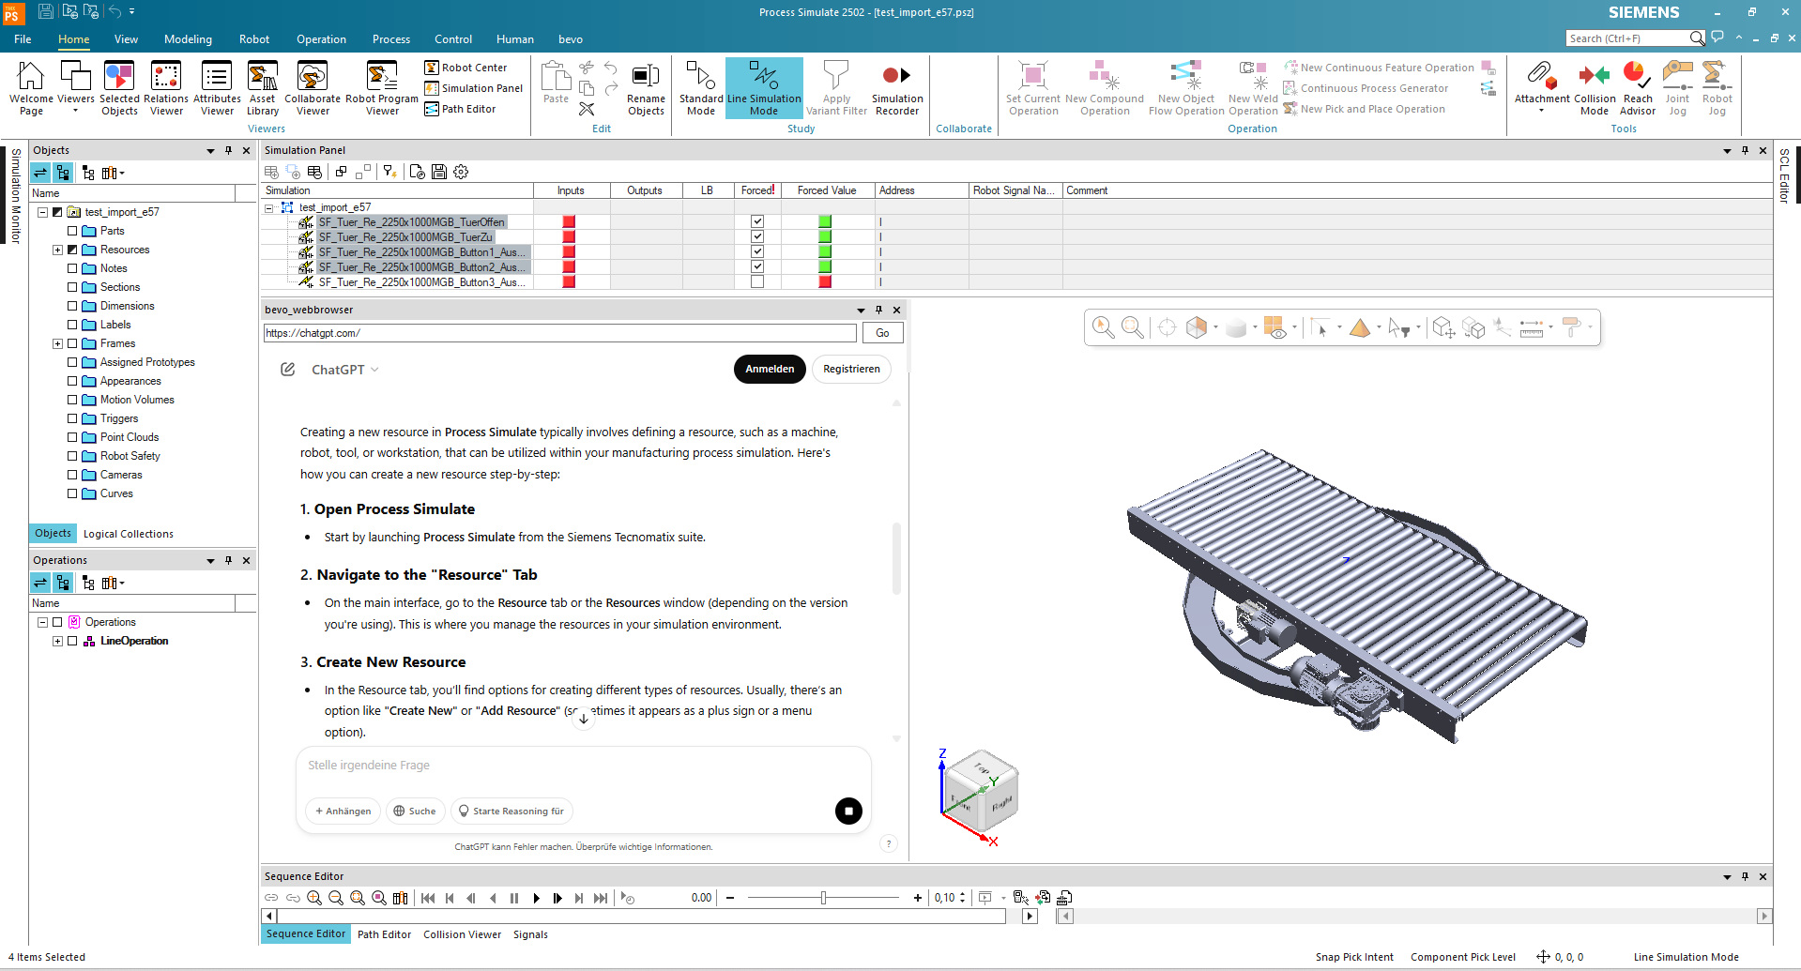
Task: Toggle visibility checkbox for Parts folder
Action: point(72,231)
